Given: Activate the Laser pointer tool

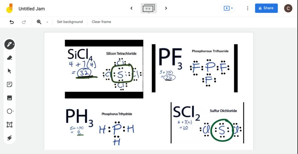Looking at the screenshot, I should 9,138.
